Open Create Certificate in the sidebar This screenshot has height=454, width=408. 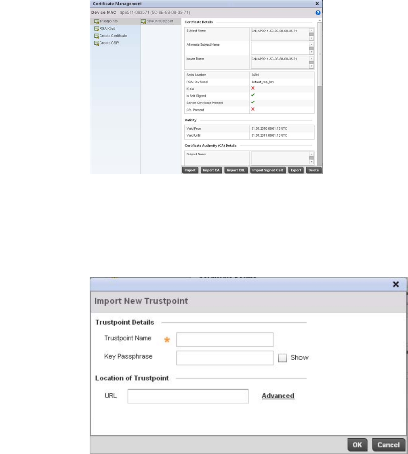click(x=114, y=36)
